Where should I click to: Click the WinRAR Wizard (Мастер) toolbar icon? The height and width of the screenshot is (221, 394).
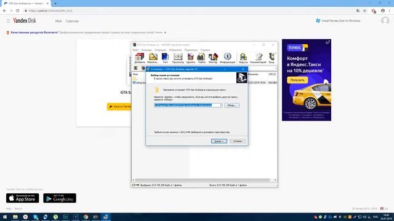pos(213,58)
